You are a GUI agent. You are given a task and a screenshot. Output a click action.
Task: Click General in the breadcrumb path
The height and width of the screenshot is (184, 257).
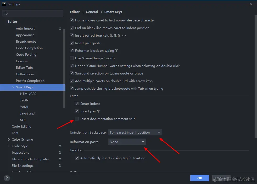[x=92, y=12]
